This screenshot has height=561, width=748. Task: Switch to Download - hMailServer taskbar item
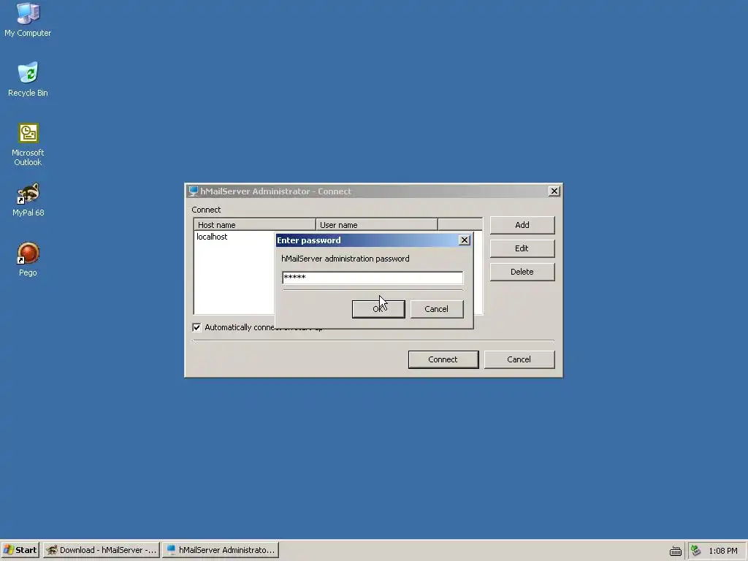[x=102, y=550]
